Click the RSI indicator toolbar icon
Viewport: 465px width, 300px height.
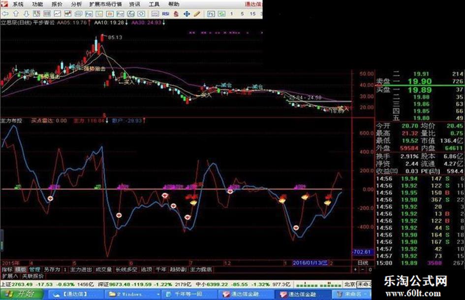click(x=165, y=13)
